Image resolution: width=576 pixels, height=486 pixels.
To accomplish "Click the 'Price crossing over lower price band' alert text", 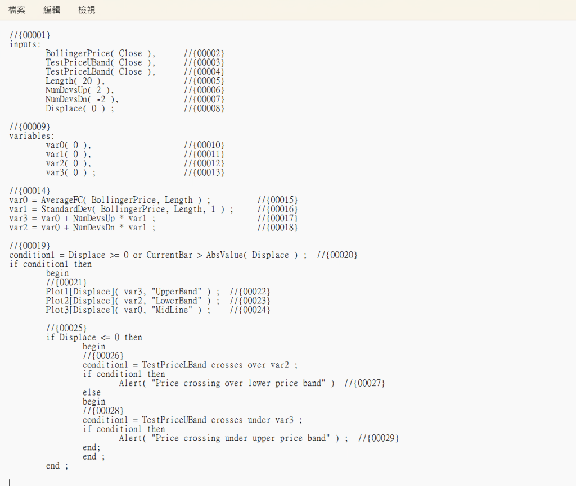I will coord(240,383).
